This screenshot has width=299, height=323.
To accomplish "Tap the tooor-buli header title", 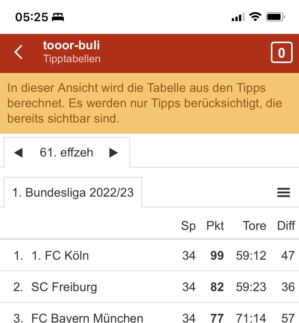I will click(71, 45).
